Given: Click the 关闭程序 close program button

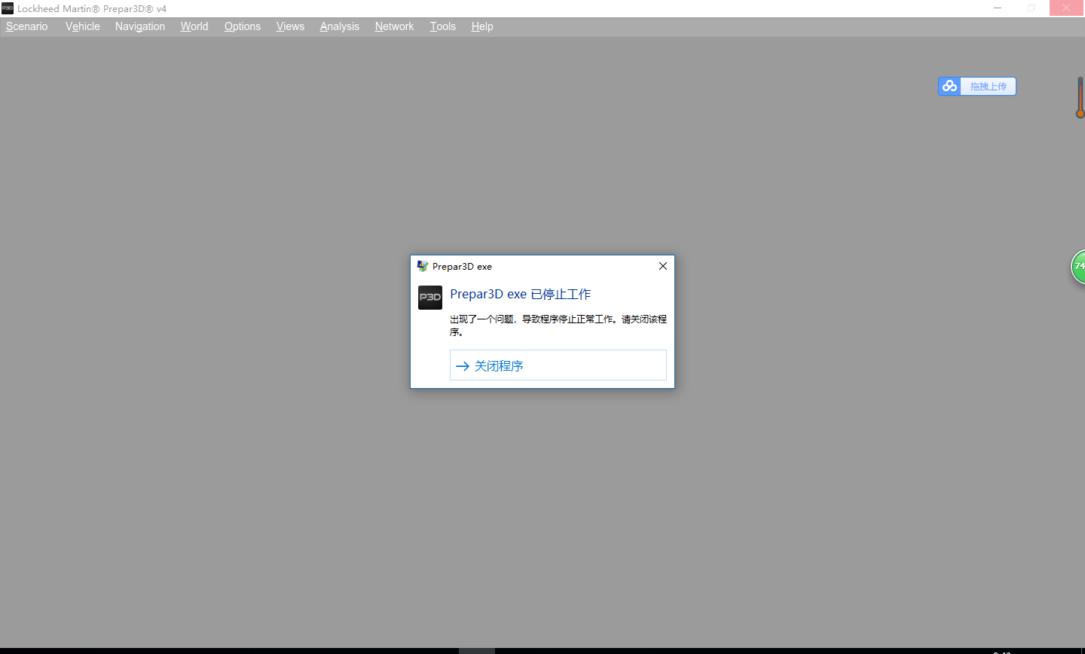Looking at the screenshot, I should tap(558, 365).
